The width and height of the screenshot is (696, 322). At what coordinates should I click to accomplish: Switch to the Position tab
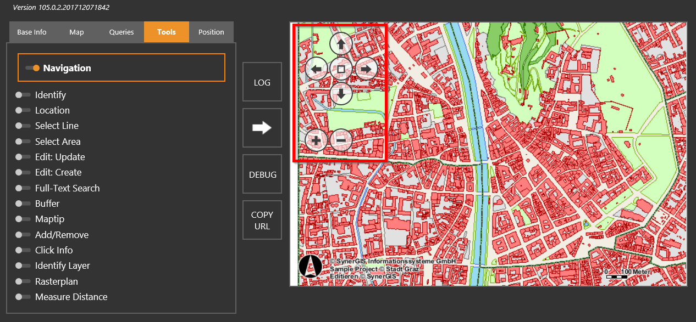click(x=211, y=32)
